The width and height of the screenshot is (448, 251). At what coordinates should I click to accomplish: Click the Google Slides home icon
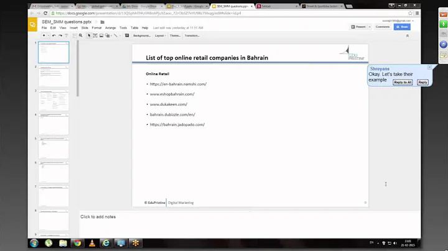pos(32,24)
